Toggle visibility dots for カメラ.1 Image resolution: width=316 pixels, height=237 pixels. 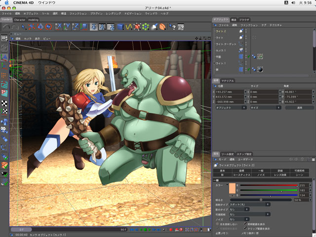(x=246, y=50)
